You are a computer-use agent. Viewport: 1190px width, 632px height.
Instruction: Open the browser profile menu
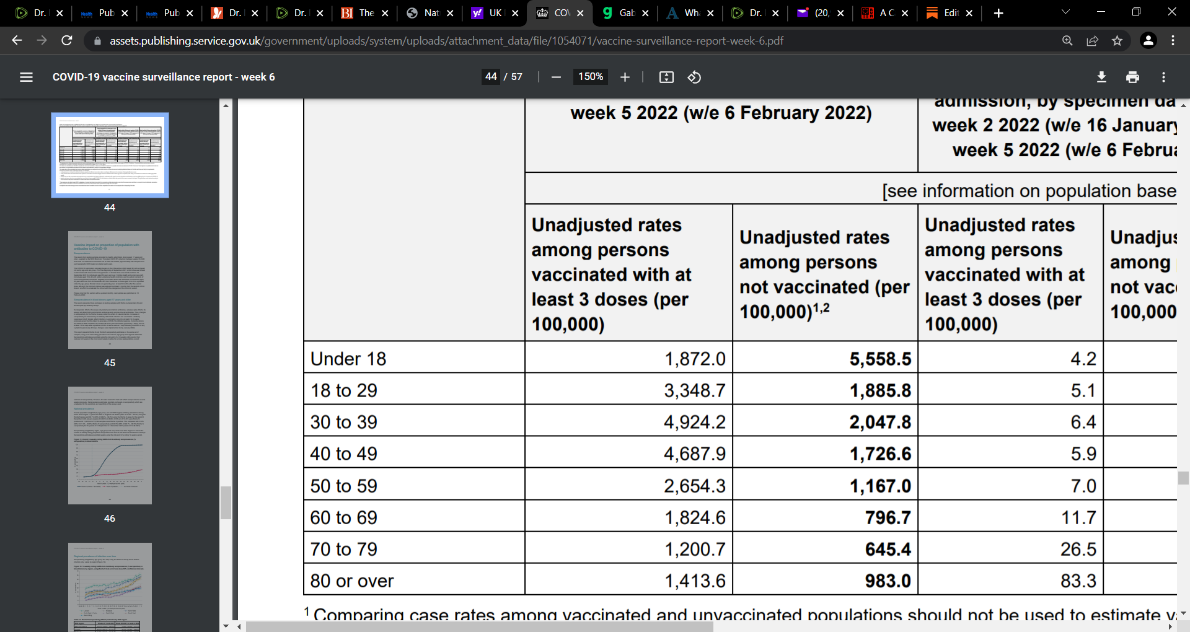(1148, 40)
